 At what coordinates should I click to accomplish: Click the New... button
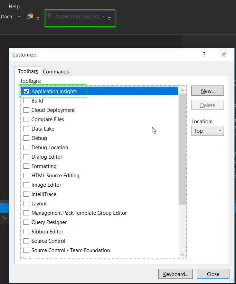pyautogui.click(x=207, y=91)
